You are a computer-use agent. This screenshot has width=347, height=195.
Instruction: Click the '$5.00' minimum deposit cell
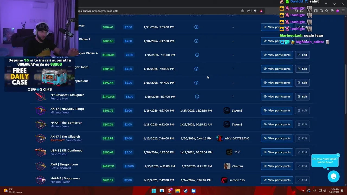pos(128,138)
